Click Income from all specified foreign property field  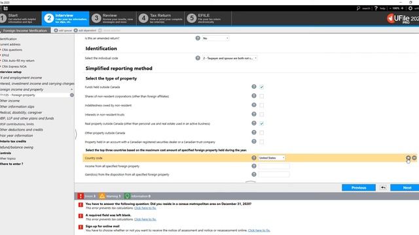coord(274,166)
